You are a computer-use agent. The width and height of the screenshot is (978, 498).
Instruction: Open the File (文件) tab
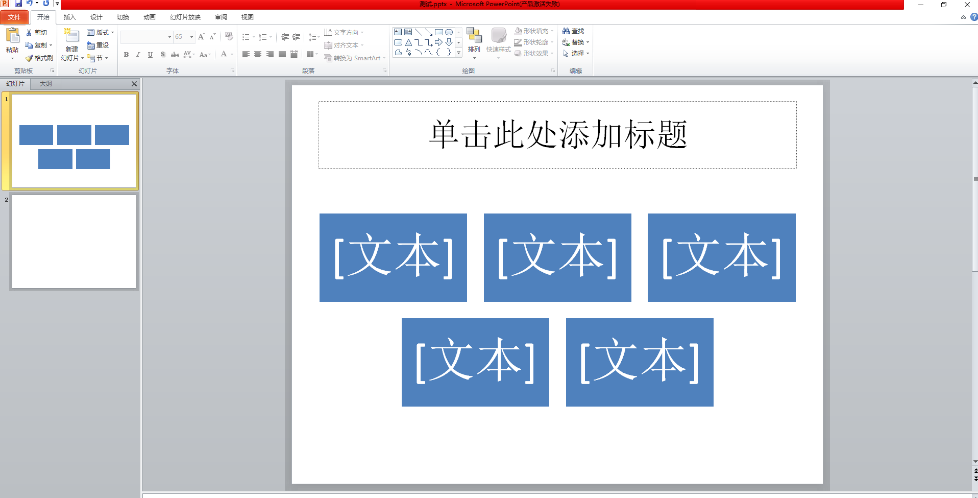(14, 17)
